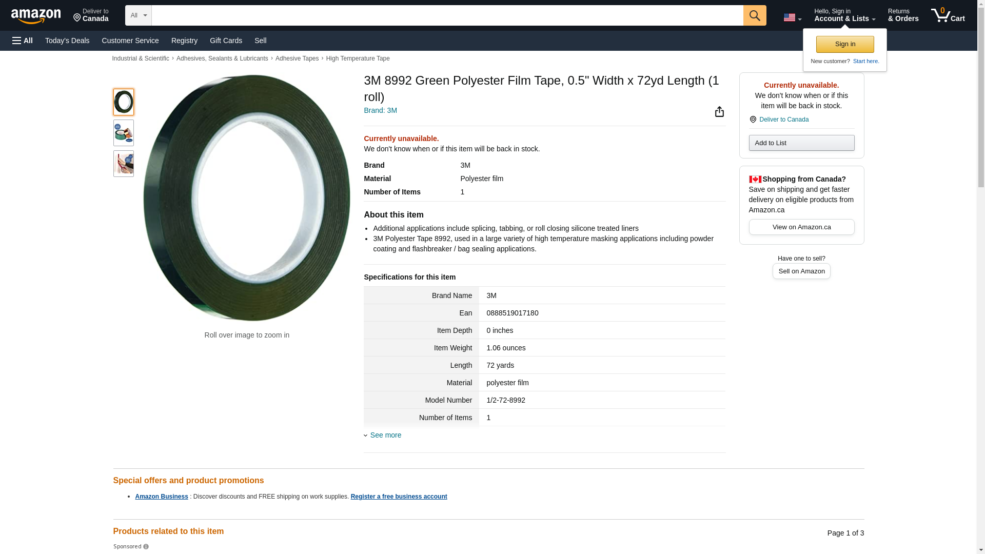Click the Sponsored info icon
This screenshot has width=985, height=554.
tap(146, 547)
